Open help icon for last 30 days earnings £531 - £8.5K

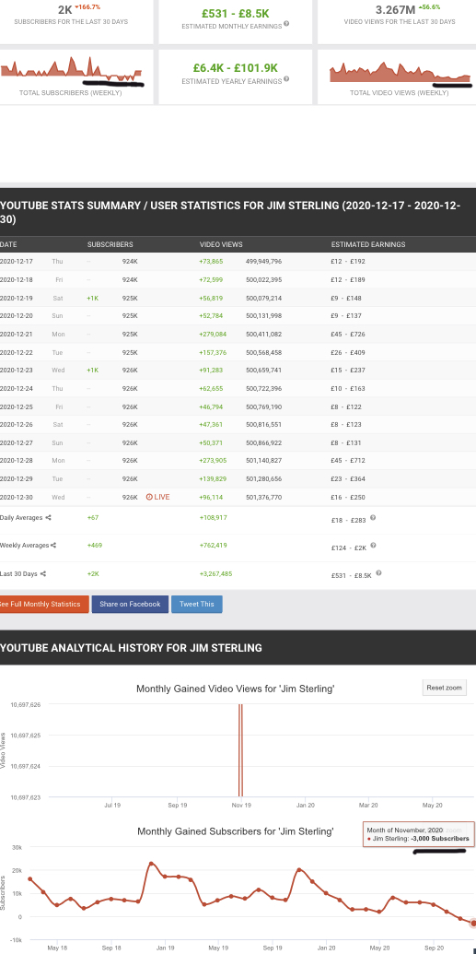tap(378, 573)
